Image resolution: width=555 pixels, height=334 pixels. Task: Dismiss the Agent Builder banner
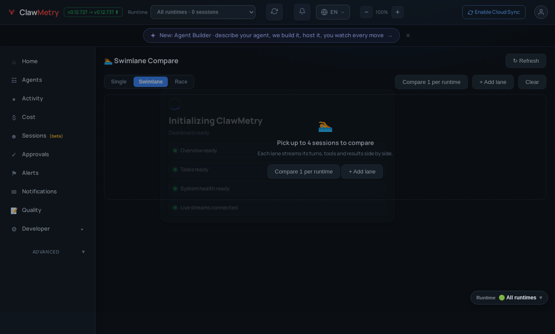click(408, 35)
